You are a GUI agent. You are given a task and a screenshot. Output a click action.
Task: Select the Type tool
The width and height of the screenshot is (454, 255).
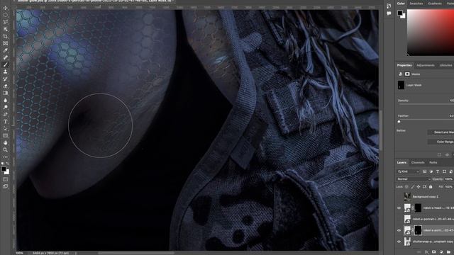pos(5,121)
